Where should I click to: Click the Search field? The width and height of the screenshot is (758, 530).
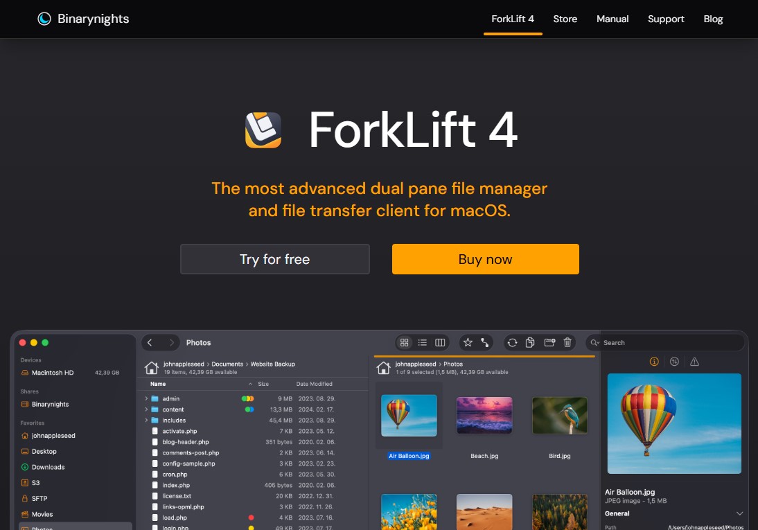pos(664,342)
